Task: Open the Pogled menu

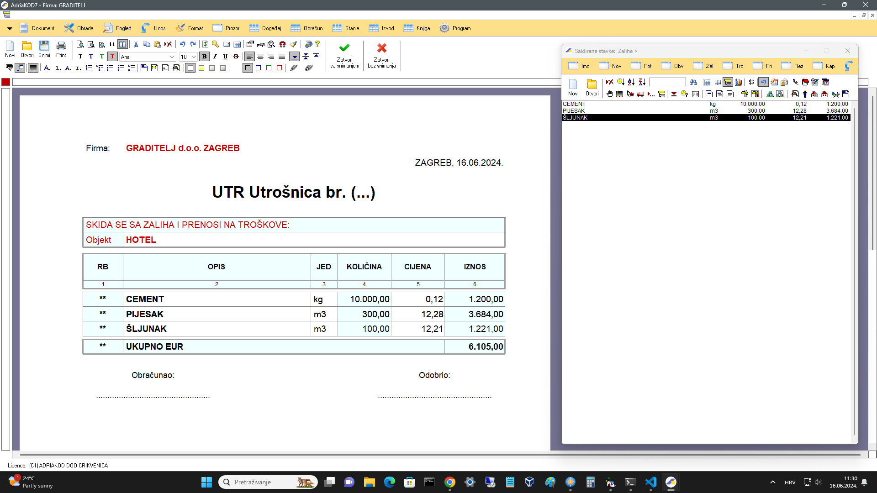Action: pyautogui.click(x=117, y=28)
